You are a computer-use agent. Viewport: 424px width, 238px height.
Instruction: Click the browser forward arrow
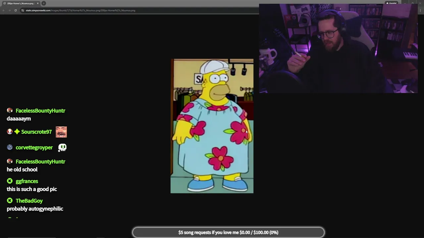point(9,10)
